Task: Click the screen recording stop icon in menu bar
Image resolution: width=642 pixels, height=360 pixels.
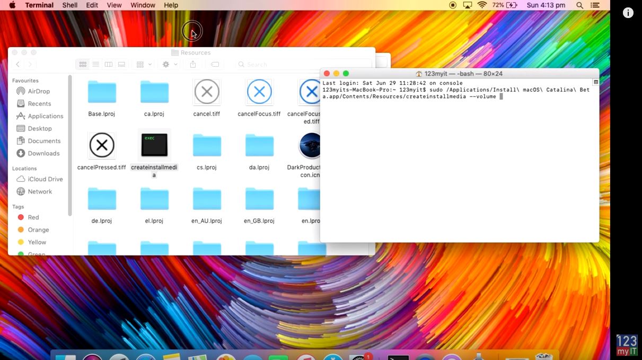Action: (x=453, y=5)
